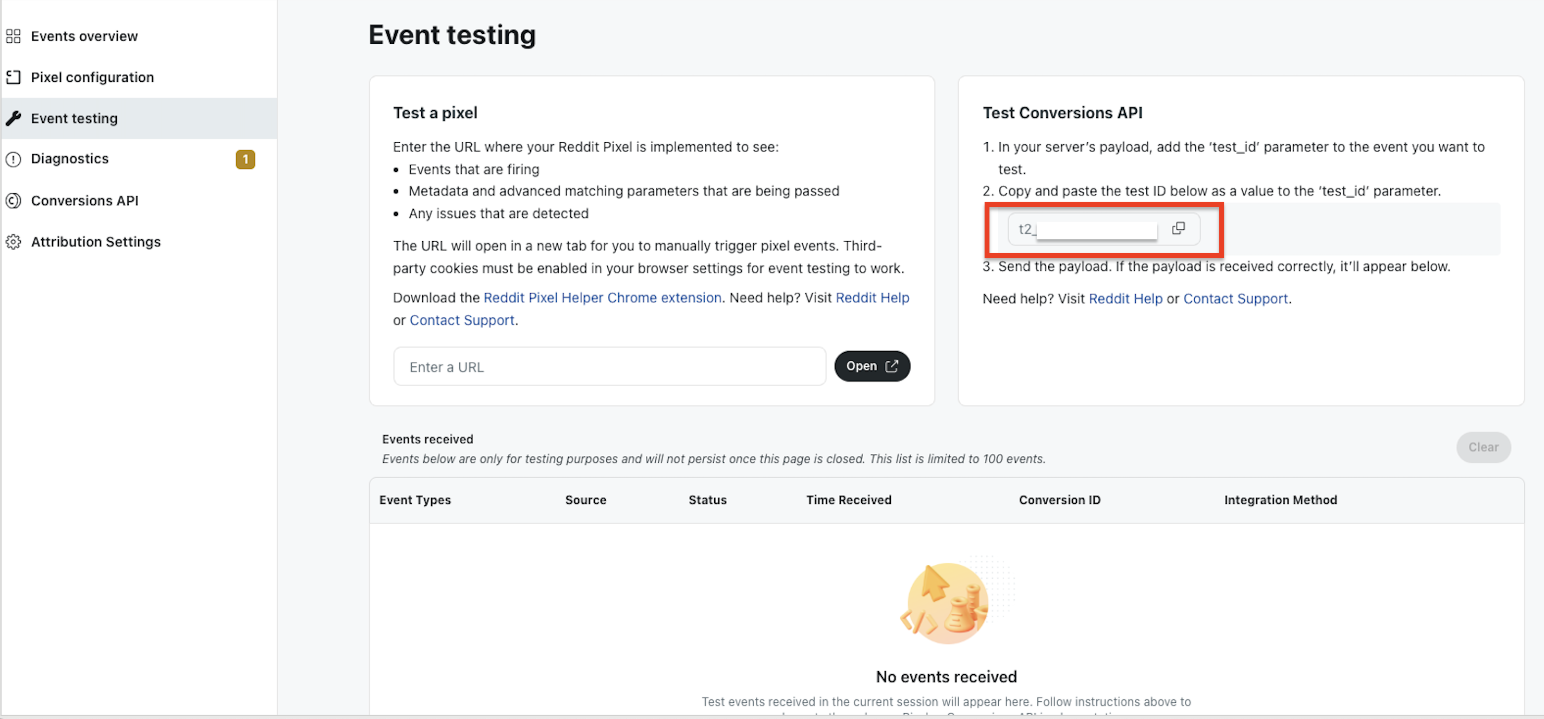Copy the test ID with copy icon
This screenshot has height=719, width=1544.
click(1178, 228)
